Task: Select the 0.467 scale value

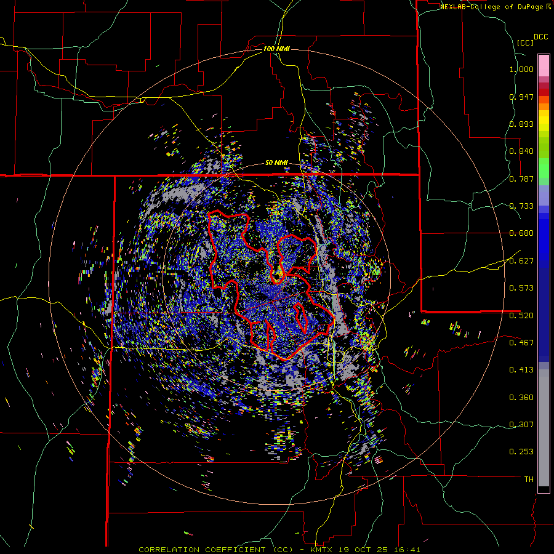Action: (x=521, y=343)
